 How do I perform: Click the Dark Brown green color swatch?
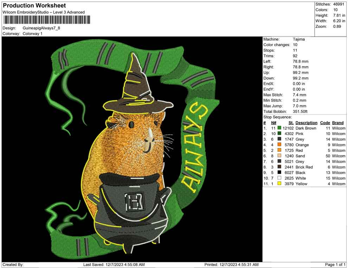click(279, 128)
